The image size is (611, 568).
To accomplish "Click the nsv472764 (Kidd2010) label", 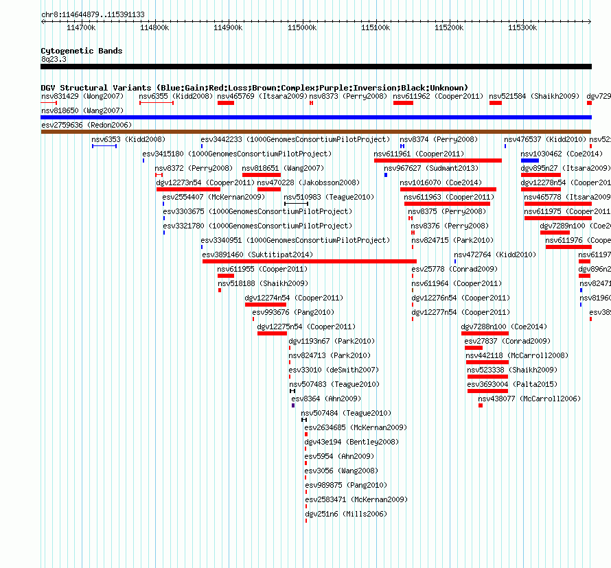I will 495,255.
